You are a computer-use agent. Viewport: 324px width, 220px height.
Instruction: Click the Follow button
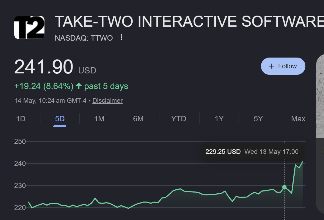(x=283, y=66)
